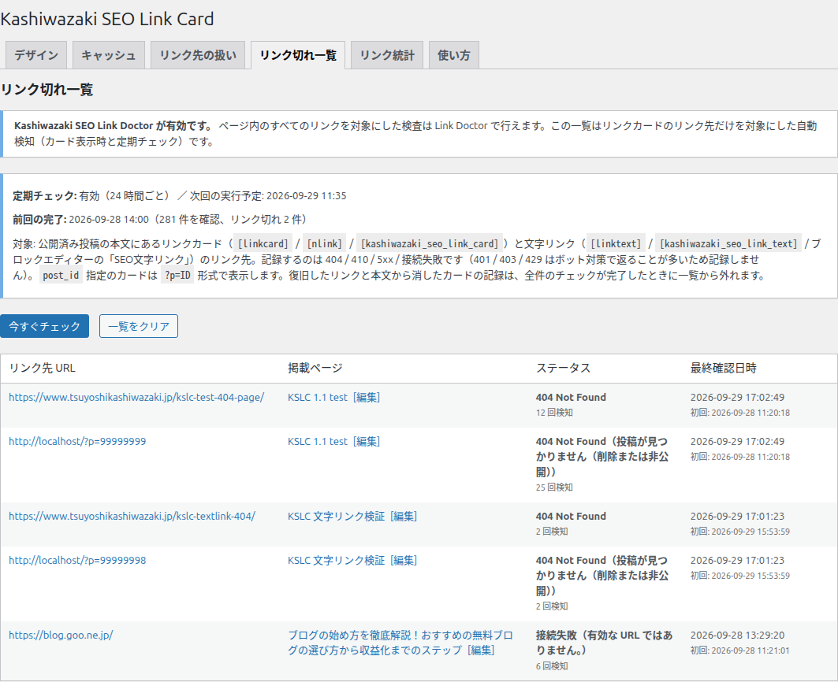Click the ステータス column header

(x=564, y=368)
